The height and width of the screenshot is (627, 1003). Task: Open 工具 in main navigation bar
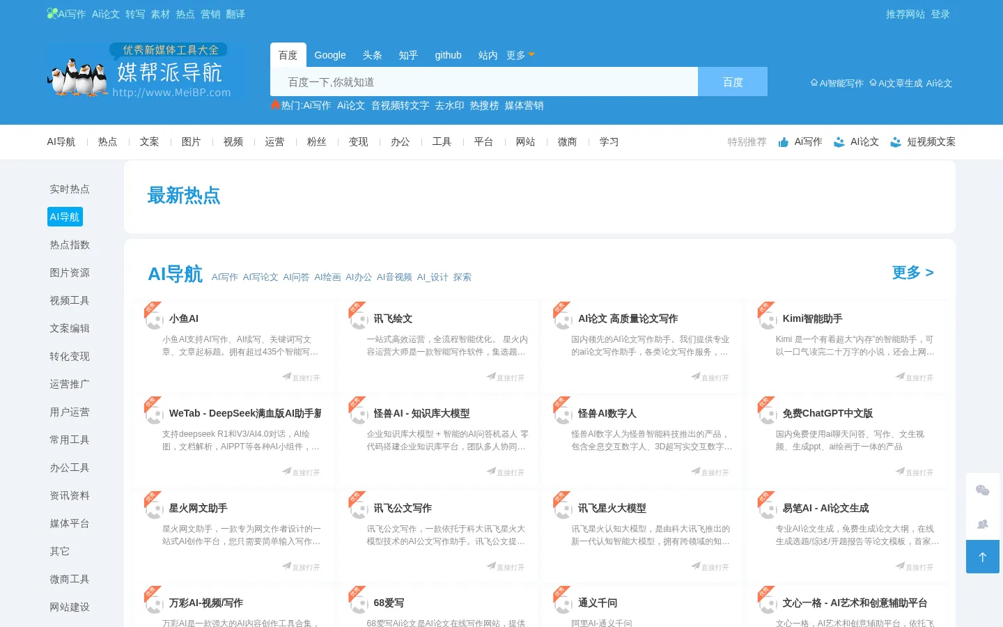[x=442, y=141]
